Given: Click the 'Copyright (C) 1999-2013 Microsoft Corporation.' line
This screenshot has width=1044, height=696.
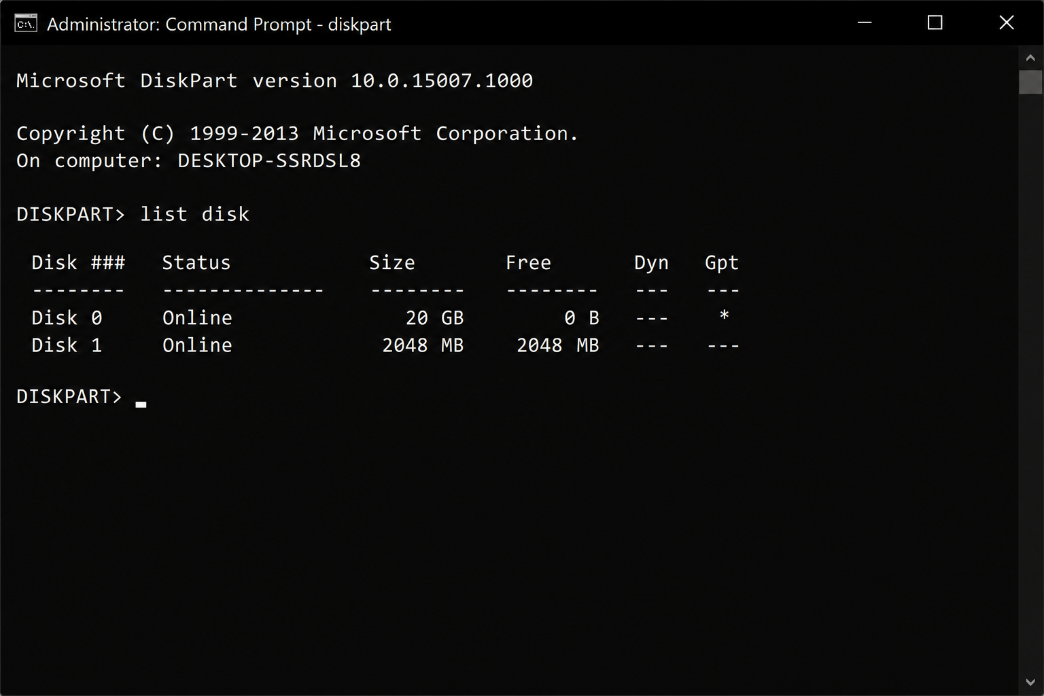Looking at the screenshot, I should click(x=298, y=134).
